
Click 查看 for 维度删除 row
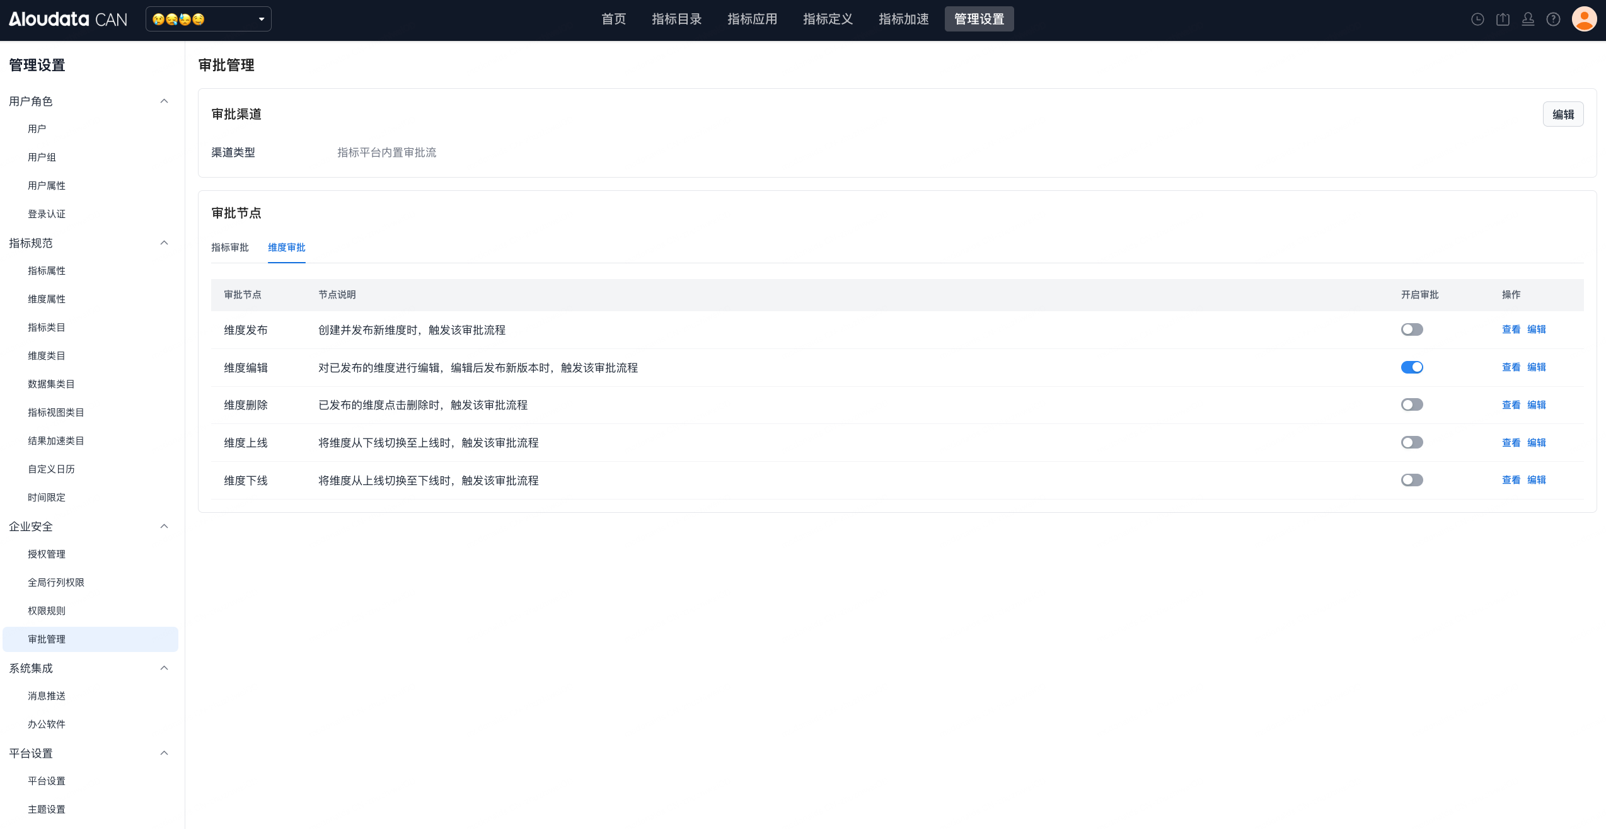(x=1511, y=405)
